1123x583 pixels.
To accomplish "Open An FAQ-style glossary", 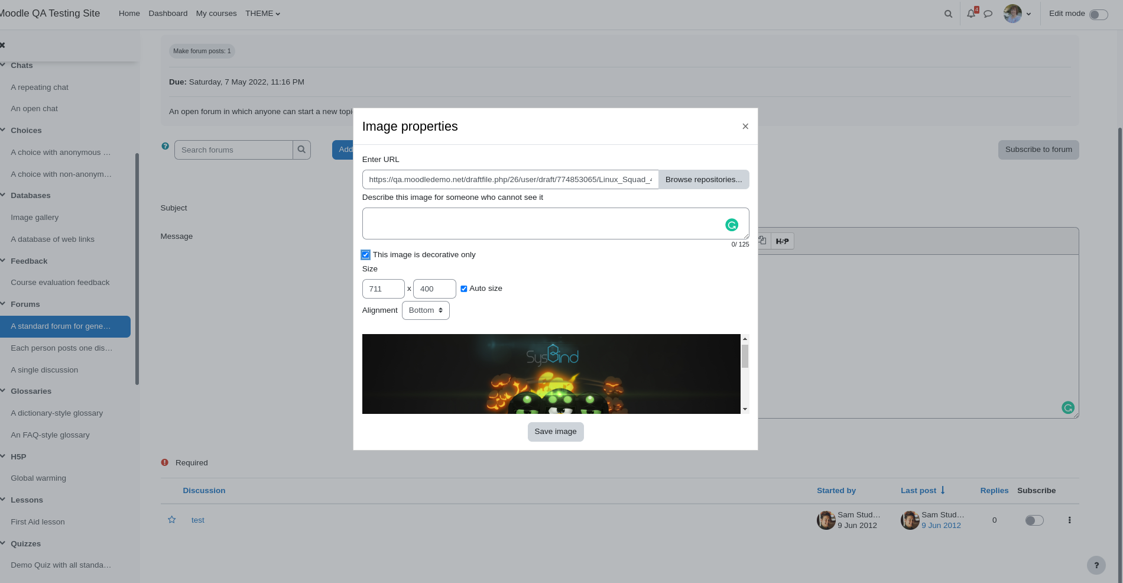I will pyautogui.click(x=50, y=435).
